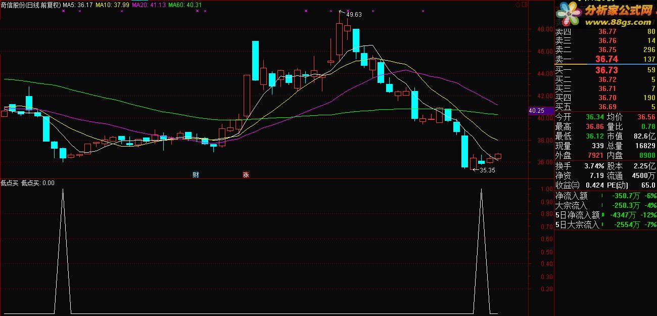Click the 大宗流入 -250.3万 row
The height and width of the screenshot is (316, 657).
click(x=605, y=206)
